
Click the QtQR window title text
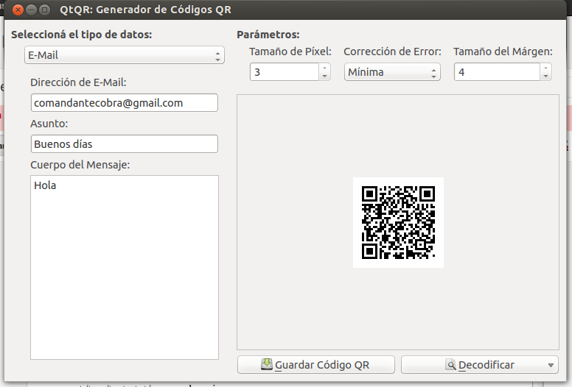click(145, 10)
